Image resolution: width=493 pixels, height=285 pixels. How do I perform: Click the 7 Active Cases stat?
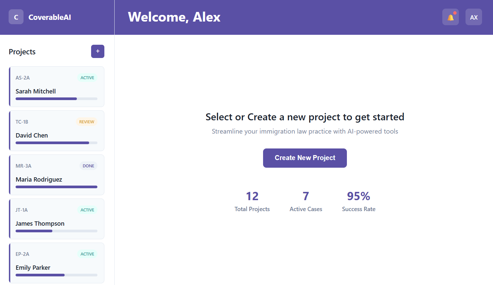click(x=306, y=201)
